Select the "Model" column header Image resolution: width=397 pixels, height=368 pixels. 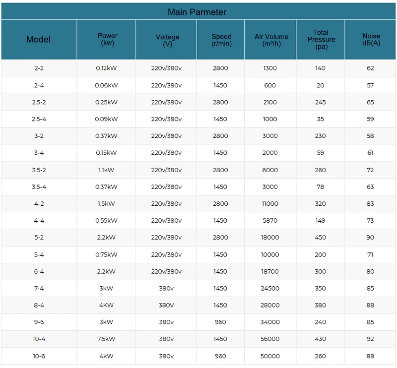coord(39,39)
